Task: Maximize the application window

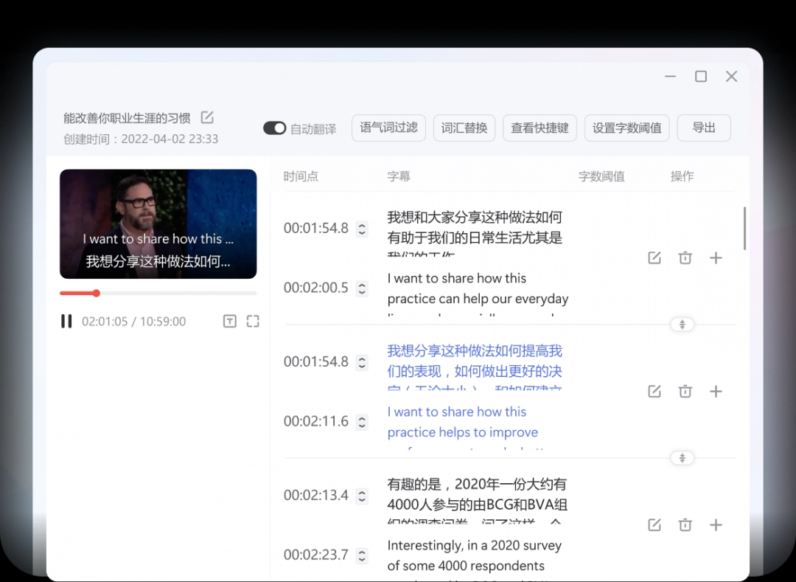Action: 701,76
